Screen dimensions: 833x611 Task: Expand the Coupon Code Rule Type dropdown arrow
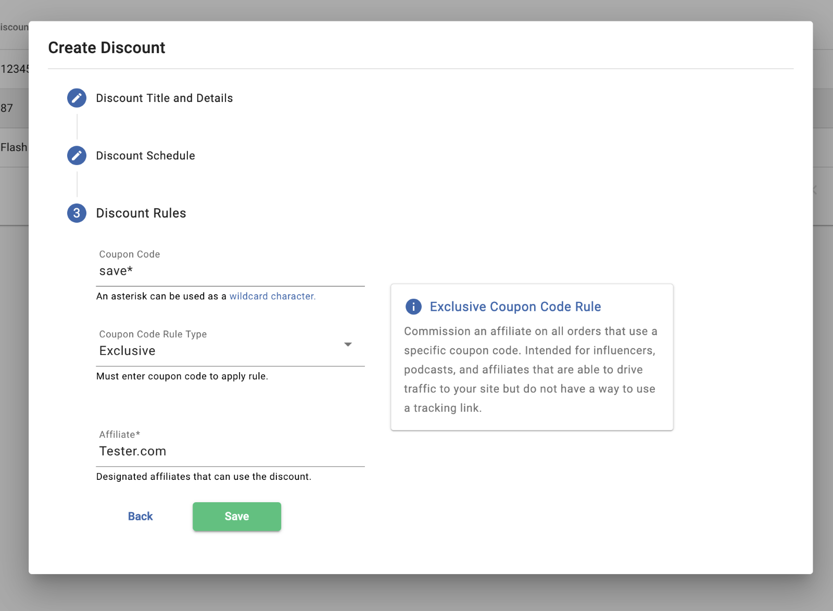pos(348,345)
